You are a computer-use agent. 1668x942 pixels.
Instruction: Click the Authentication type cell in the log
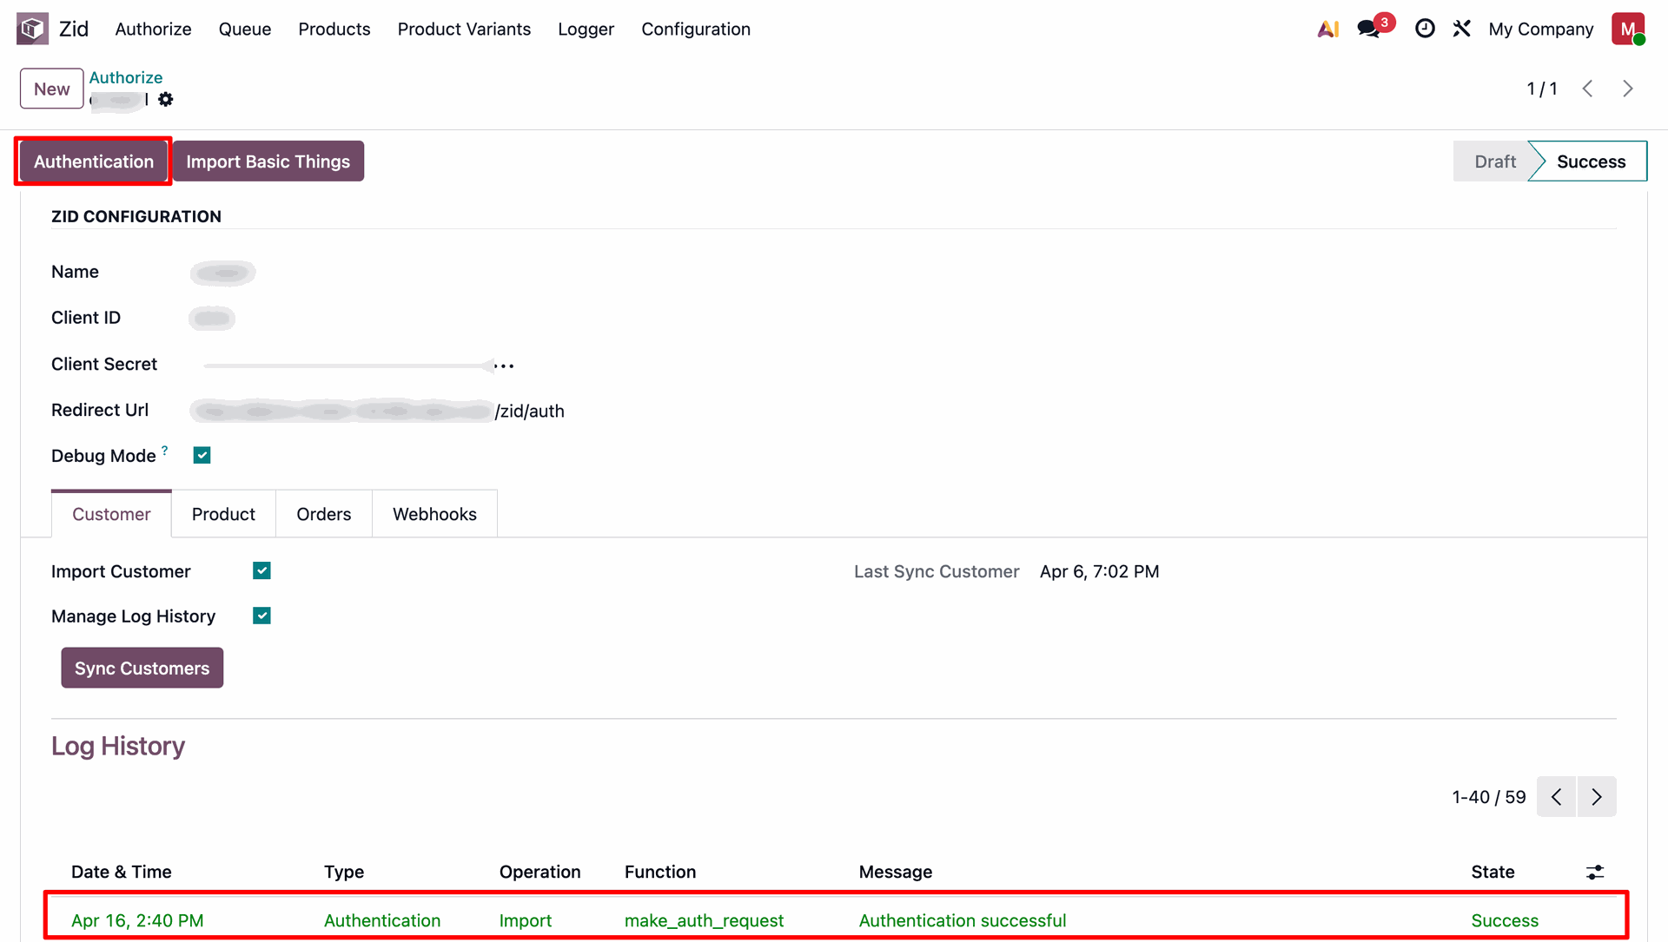pyautogui.click(x=382, y=920)
